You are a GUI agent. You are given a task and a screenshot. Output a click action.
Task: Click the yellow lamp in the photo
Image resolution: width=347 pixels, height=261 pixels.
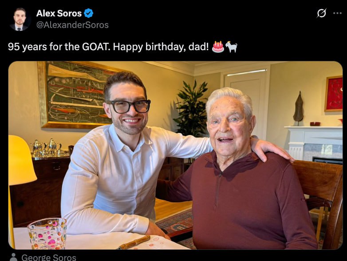21,160
